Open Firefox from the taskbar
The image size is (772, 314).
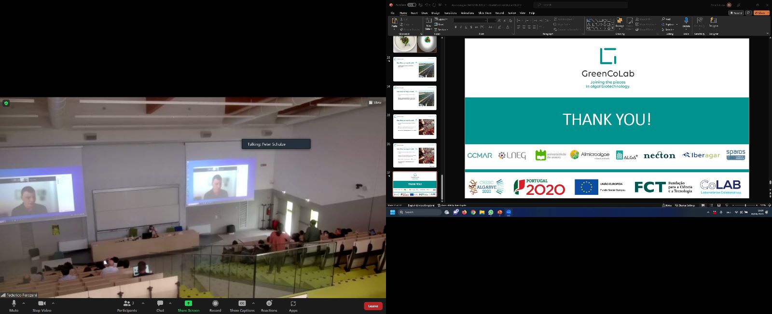point(464,212)
